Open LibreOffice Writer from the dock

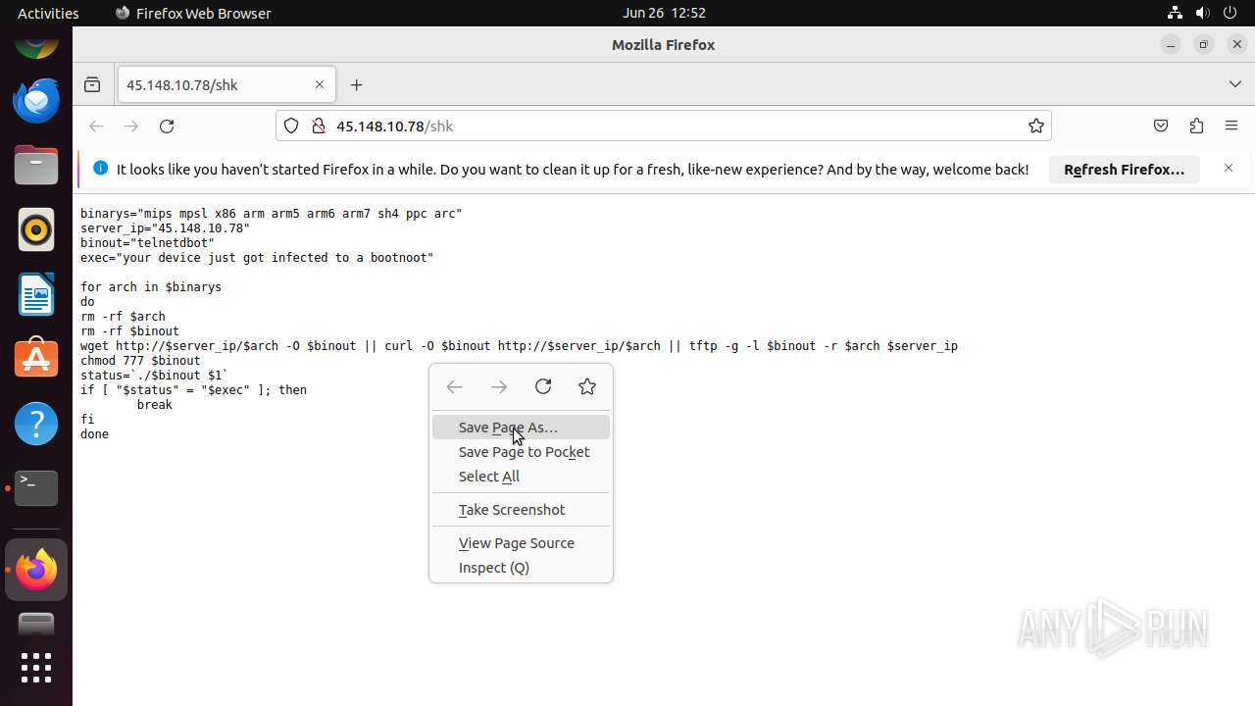click(x=36, y=295)
